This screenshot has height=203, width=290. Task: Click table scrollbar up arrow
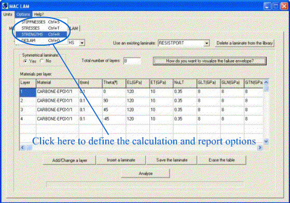266,83
